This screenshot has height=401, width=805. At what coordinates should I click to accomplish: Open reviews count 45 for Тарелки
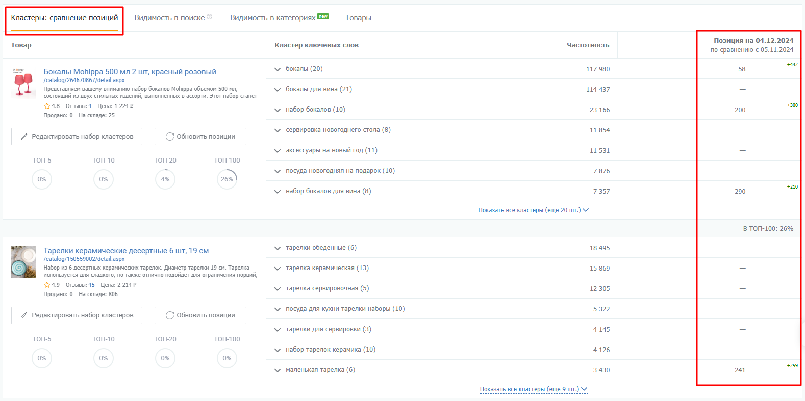tap(91, 285)
